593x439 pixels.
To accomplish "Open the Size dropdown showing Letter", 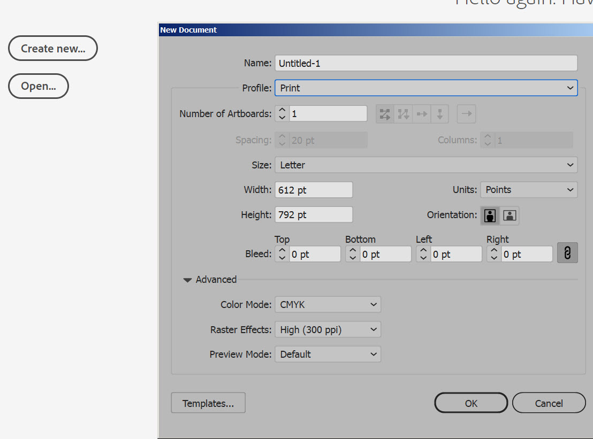I will coord(426,165).
